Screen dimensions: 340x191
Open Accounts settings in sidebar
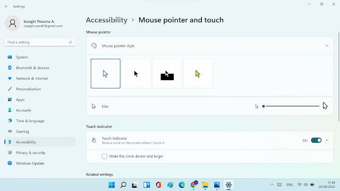(40, 110)
